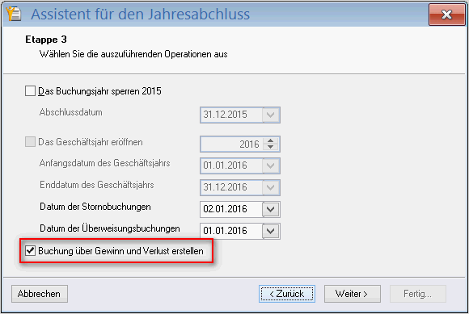Image resolution: width=469 pixels, height=314 pixels.
Task: Click the disabled 'Das Geschäftsjahr eröffnen' checkbox
Action: click(x=30, y=142)
